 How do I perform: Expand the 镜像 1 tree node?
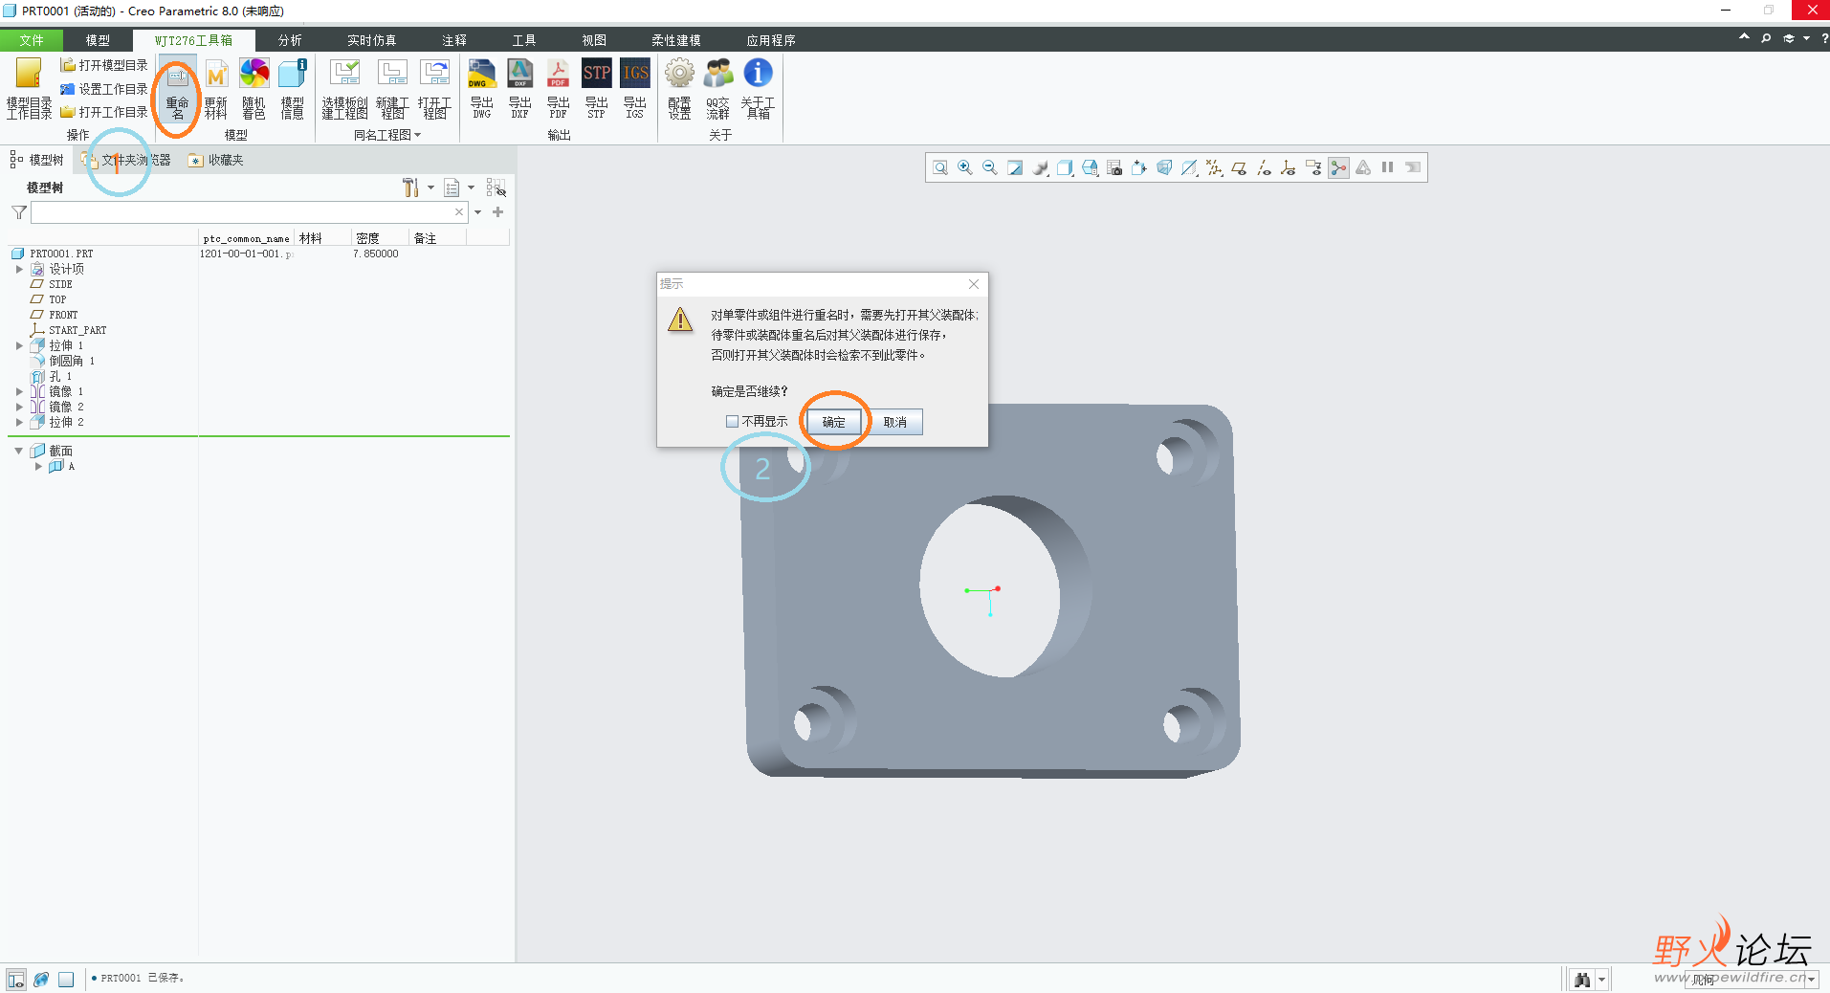19,392
